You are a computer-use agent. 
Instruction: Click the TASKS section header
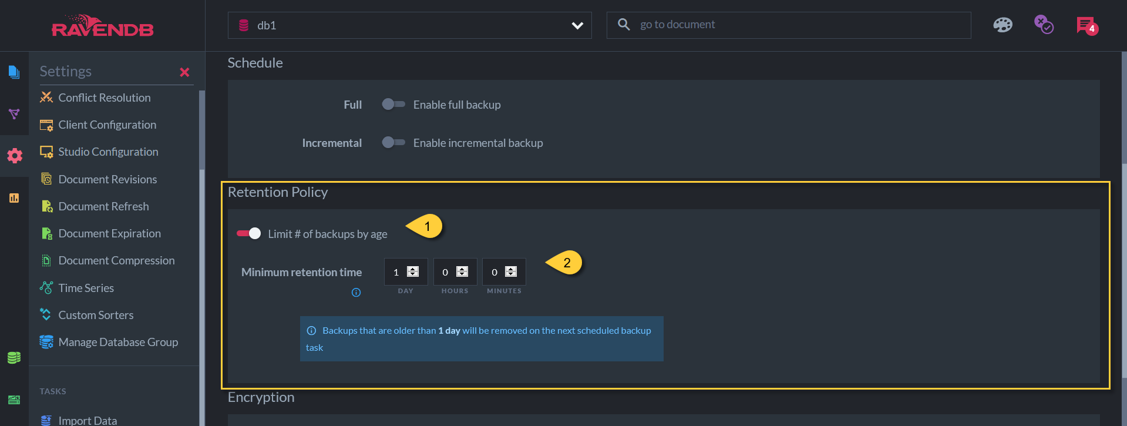[53, 391]
